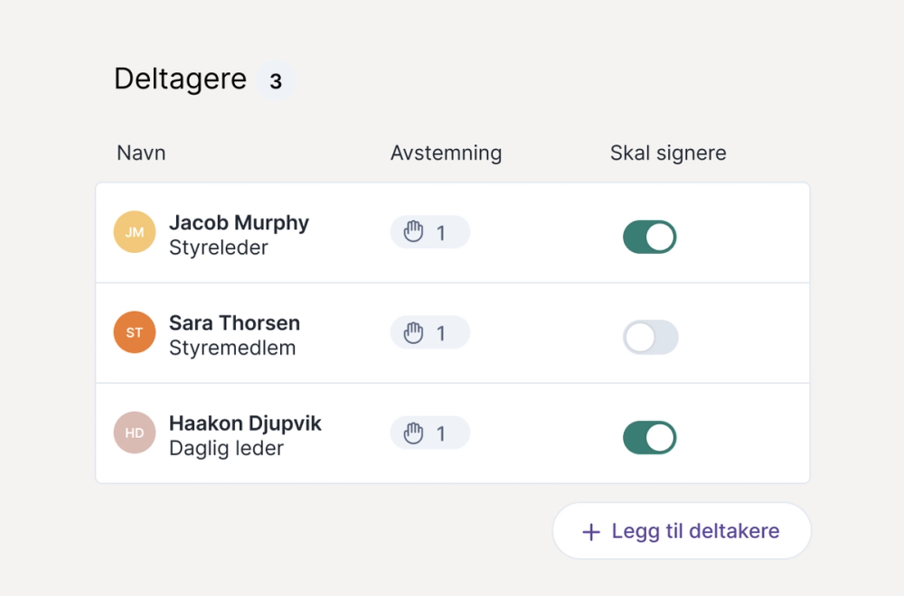
Task: Click the plus icon to add participant
Action: (591, 532)
